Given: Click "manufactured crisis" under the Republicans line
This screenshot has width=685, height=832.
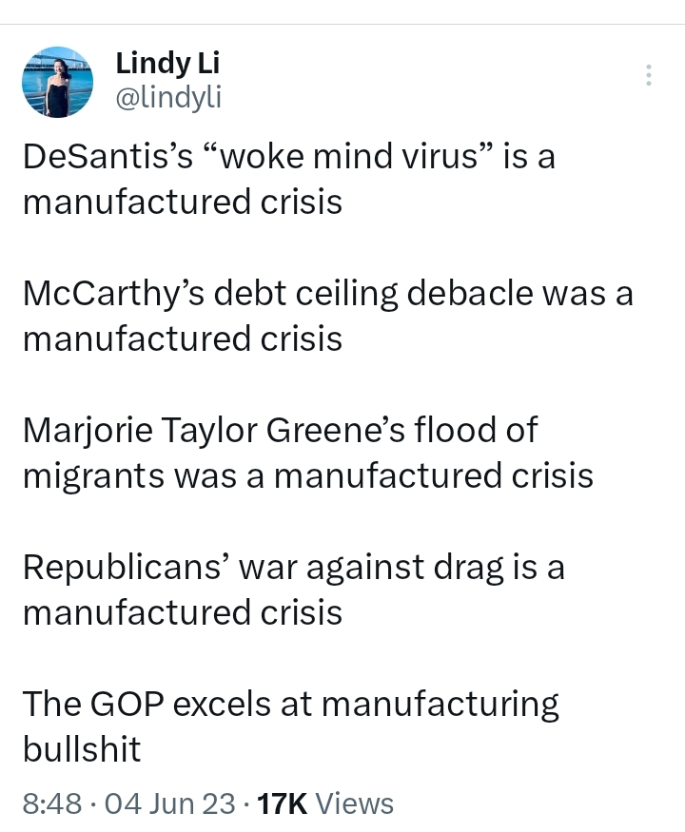Looking at the screenshot, I should coord(182,611).
